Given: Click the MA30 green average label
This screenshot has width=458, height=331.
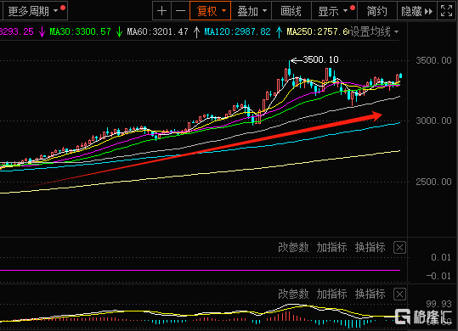Looking at the screenshot, I should coord(80,31).
